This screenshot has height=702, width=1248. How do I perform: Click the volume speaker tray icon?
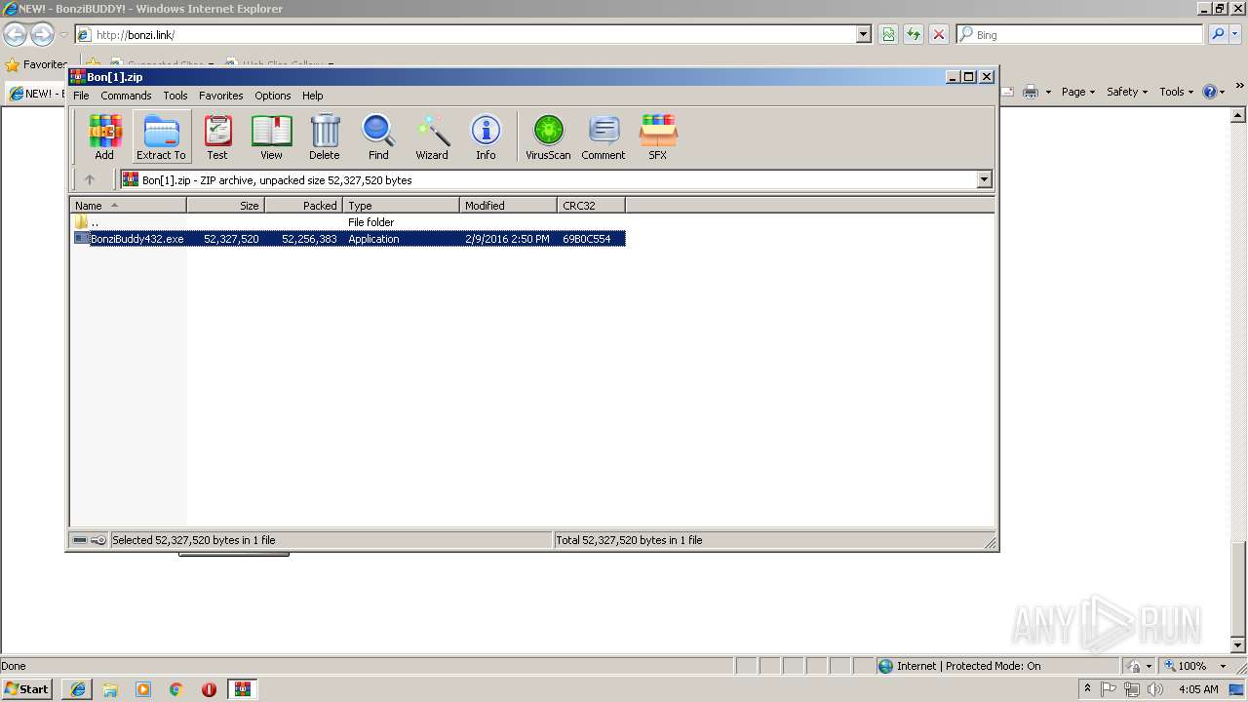point(1155,689)
